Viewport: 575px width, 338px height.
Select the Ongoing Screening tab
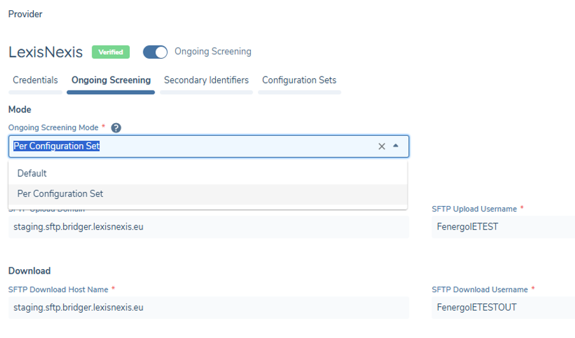(x=111, y=80)
